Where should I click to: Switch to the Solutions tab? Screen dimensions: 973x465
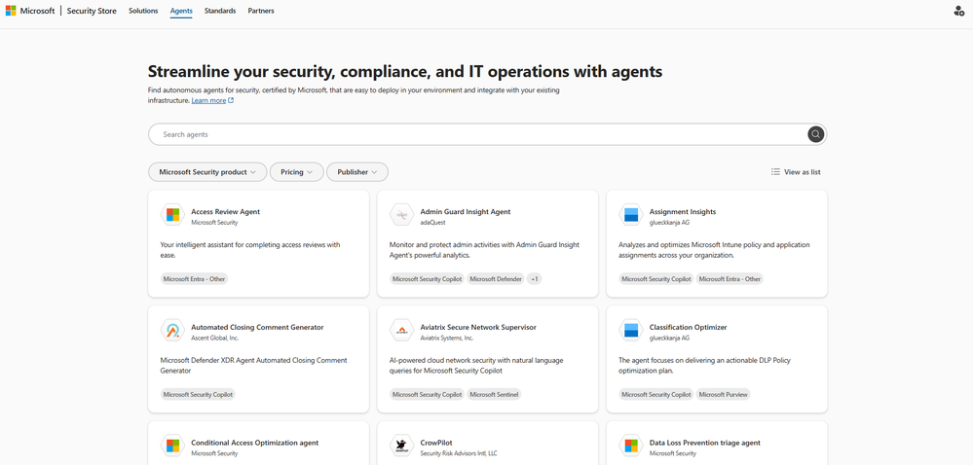tap(143, 11)
